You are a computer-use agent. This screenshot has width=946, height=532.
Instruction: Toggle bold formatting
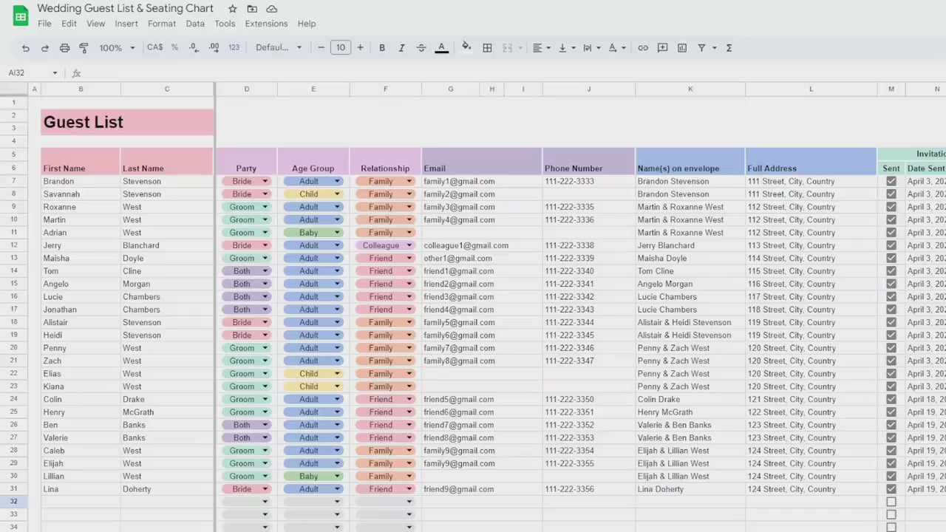click(x=382, y=48)
